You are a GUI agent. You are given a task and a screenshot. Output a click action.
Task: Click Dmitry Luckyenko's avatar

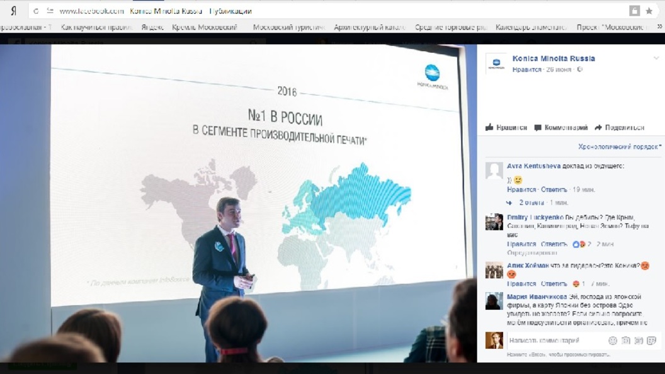click(x=494, y=222)
